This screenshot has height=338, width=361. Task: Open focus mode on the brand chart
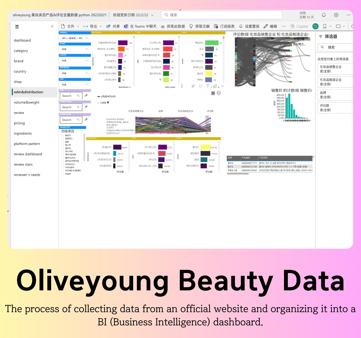click(215, 86)
